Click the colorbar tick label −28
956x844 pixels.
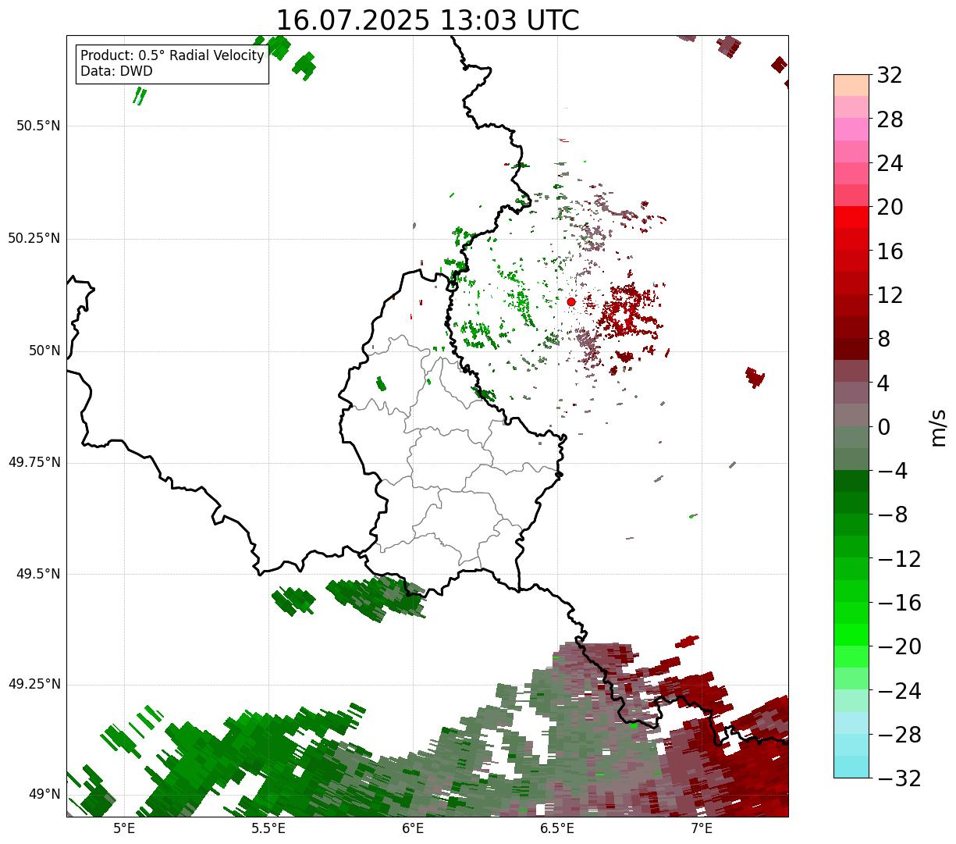tap(899, 735)
